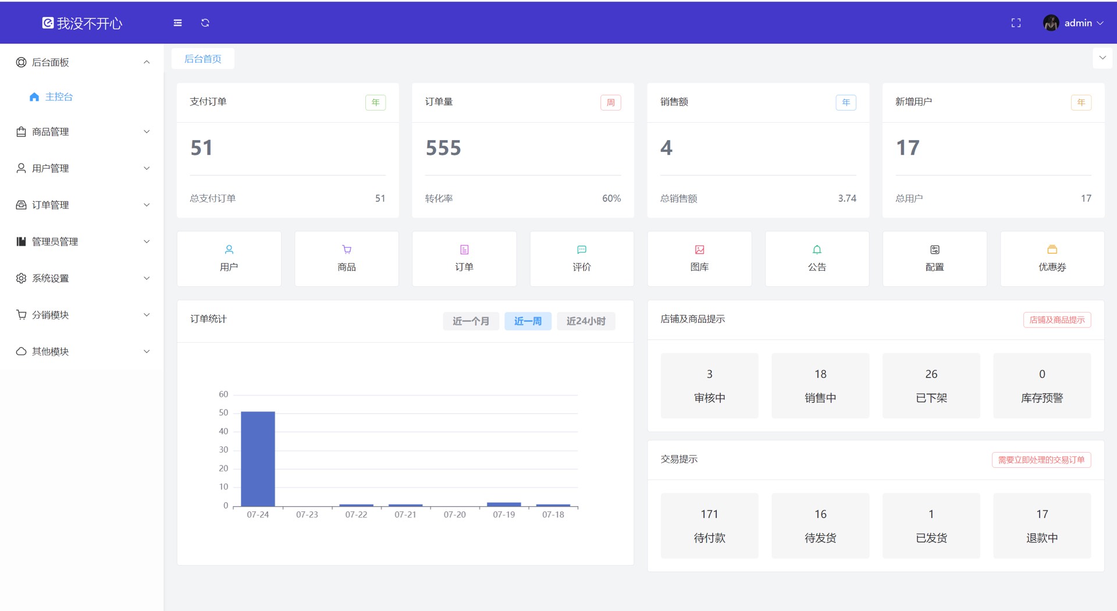Select 近一周 order statistics range
The height and width of the screenshot is (611, 1117).
click(x=528, y=321)
